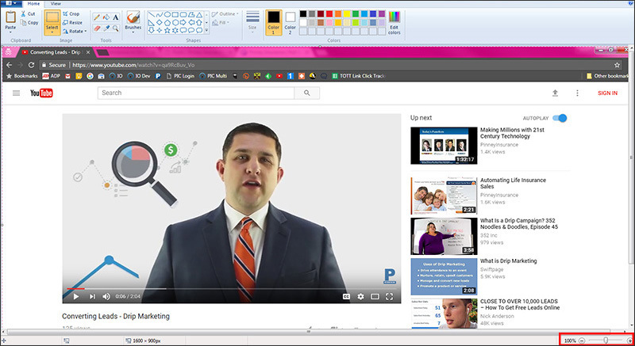The width and height of the screenshot is (635, 346).
Task: Open the Select options dropdown arrow
Action: [52, 32]
